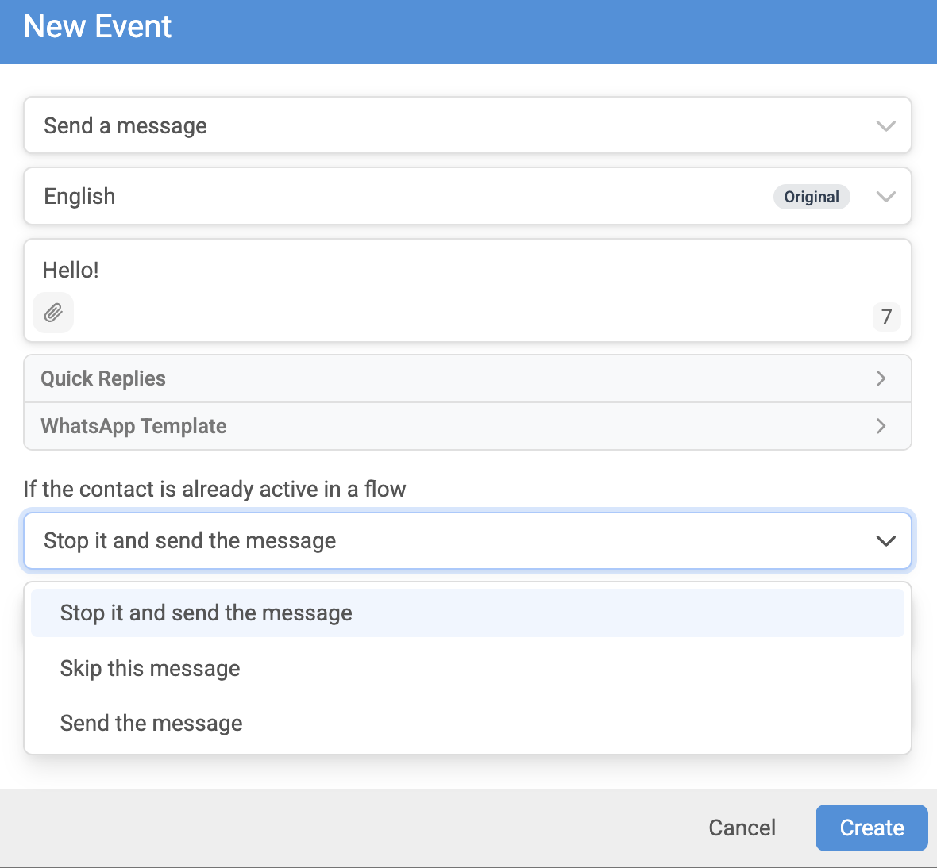The height and width of the screenshot is (868, 937).
Task: Click the New Event dialog header
Action: click(468, 32)
